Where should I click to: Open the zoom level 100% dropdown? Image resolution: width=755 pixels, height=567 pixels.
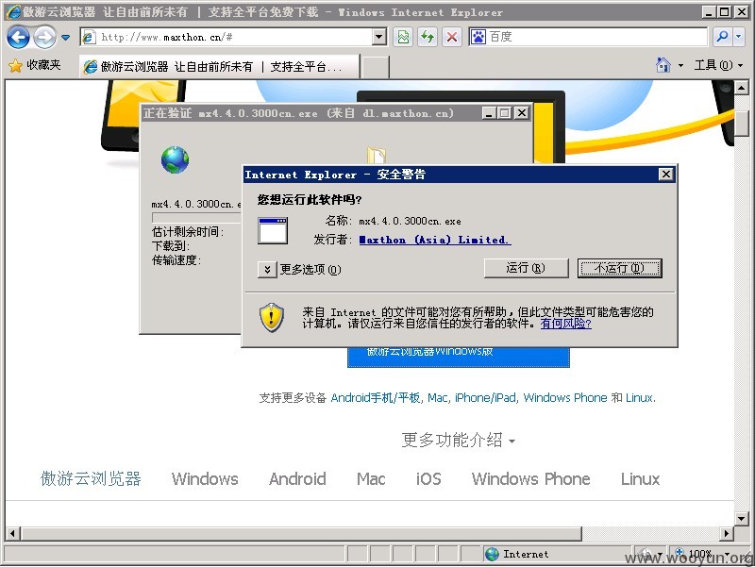coord(727,555)
